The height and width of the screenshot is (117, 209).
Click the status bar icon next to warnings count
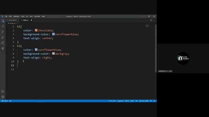click(10, 101)
